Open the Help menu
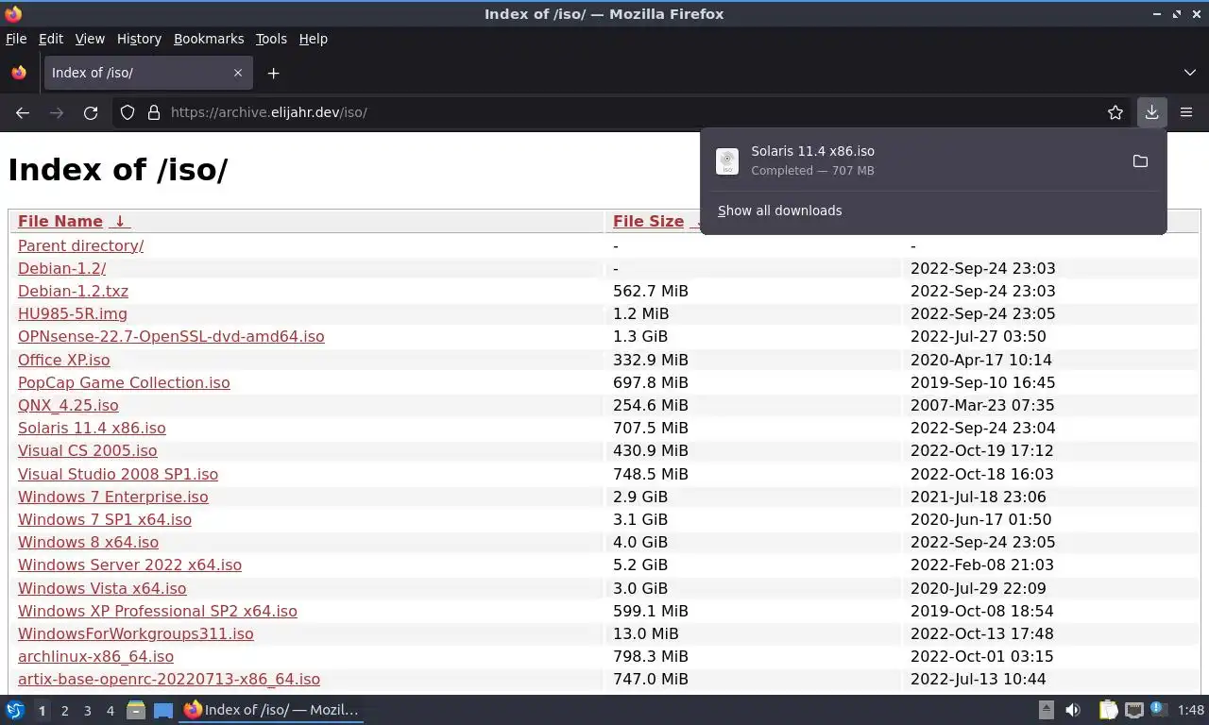The width and height of the screenshot is (1209, 725). pos(313,39)
